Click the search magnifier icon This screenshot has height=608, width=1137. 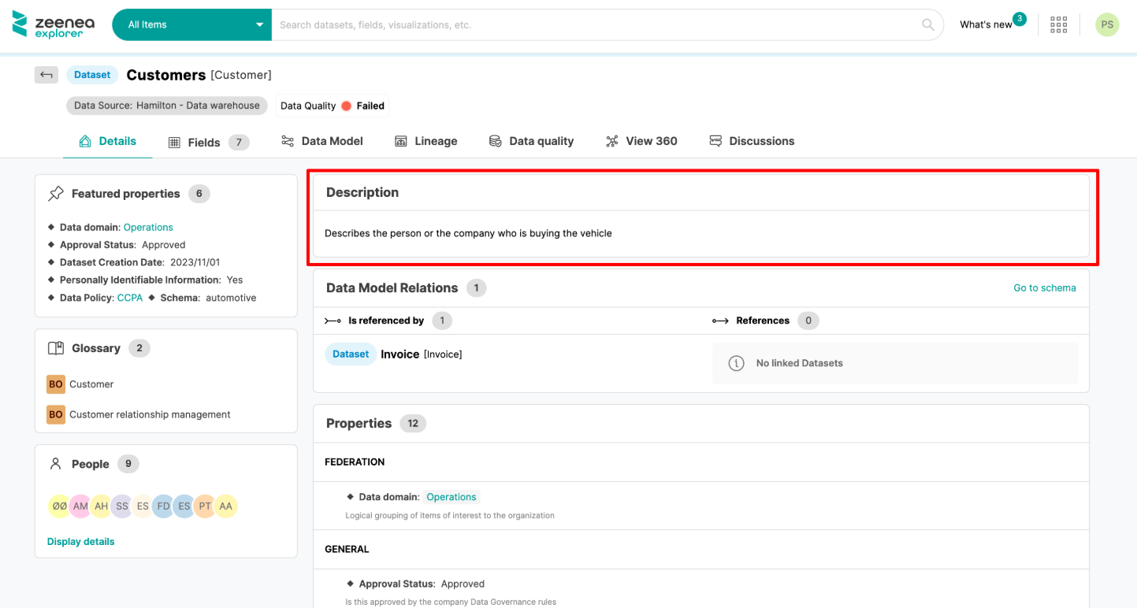pyautogui.click(x=928, y=24)
